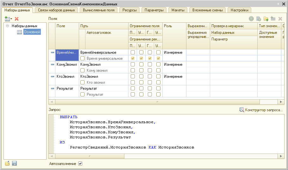288x170 pixels.
Task: Click the Роль column header
Action: point(174,36)
